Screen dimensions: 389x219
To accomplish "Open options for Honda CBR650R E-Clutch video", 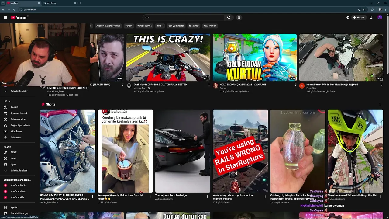I will 209,85.
